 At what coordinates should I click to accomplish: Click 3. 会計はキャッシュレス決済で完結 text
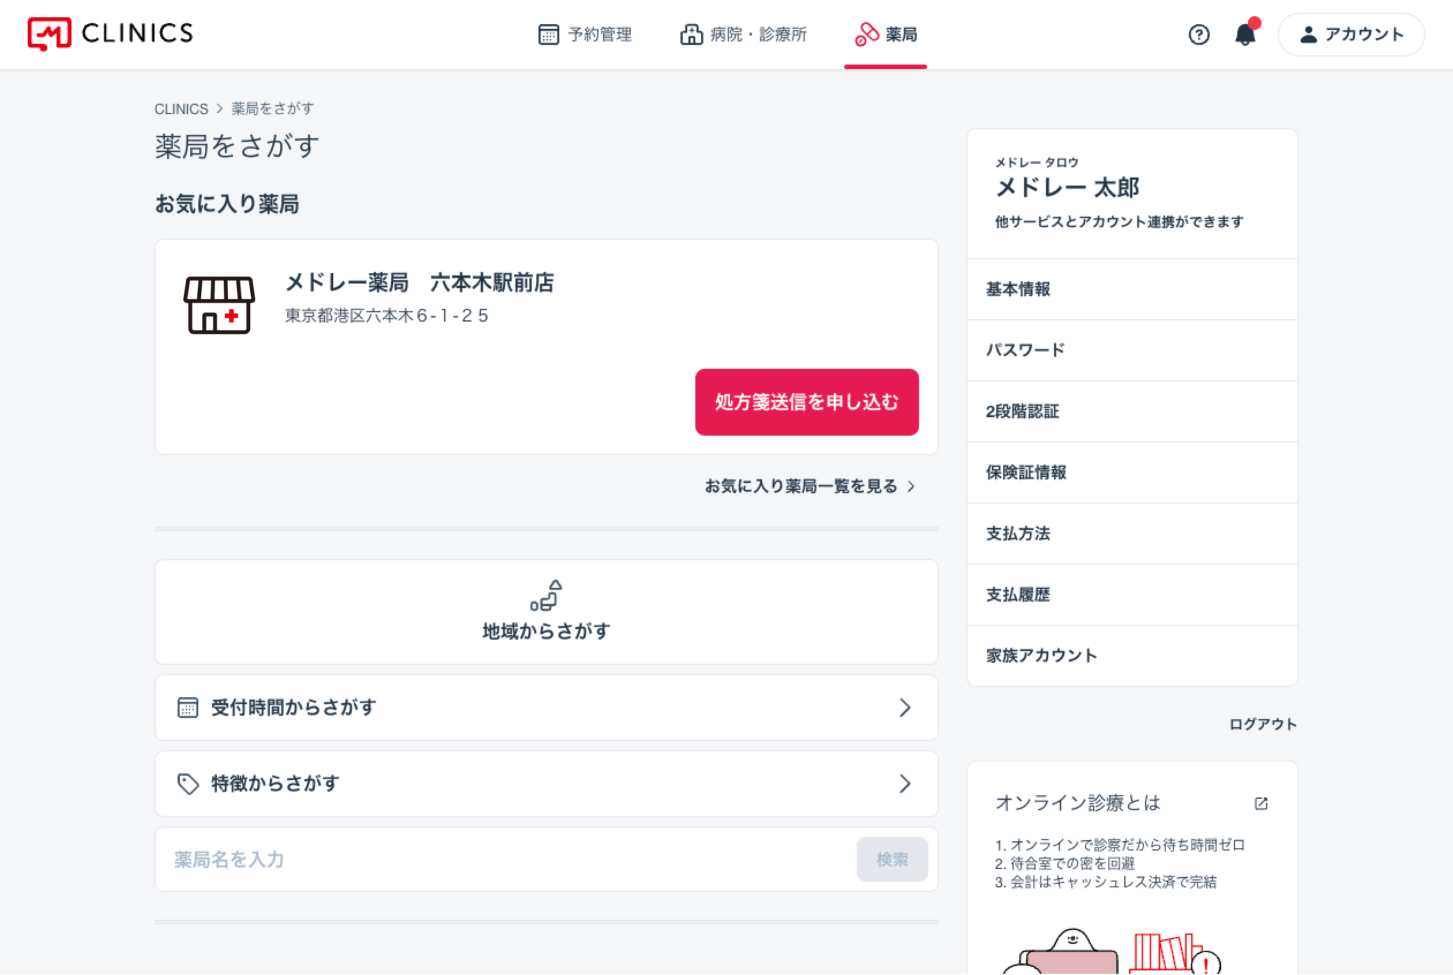[x=1105, y=882]
